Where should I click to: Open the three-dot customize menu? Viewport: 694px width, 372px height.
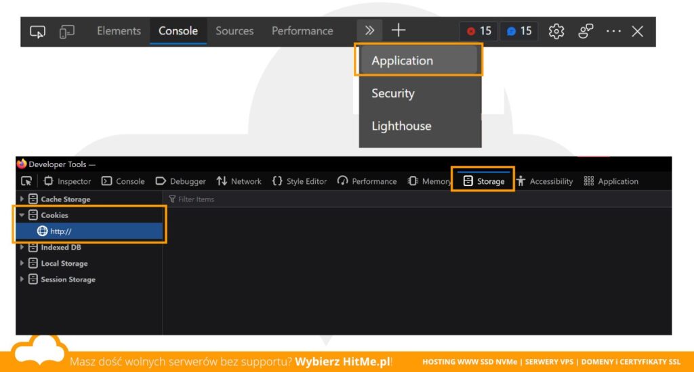[613, 31]
